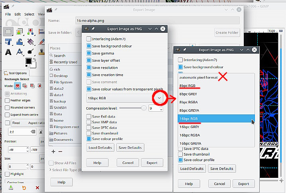Click the white background colour swatch
This screenshot has width=286, height=193.
[x=34, y=65]
